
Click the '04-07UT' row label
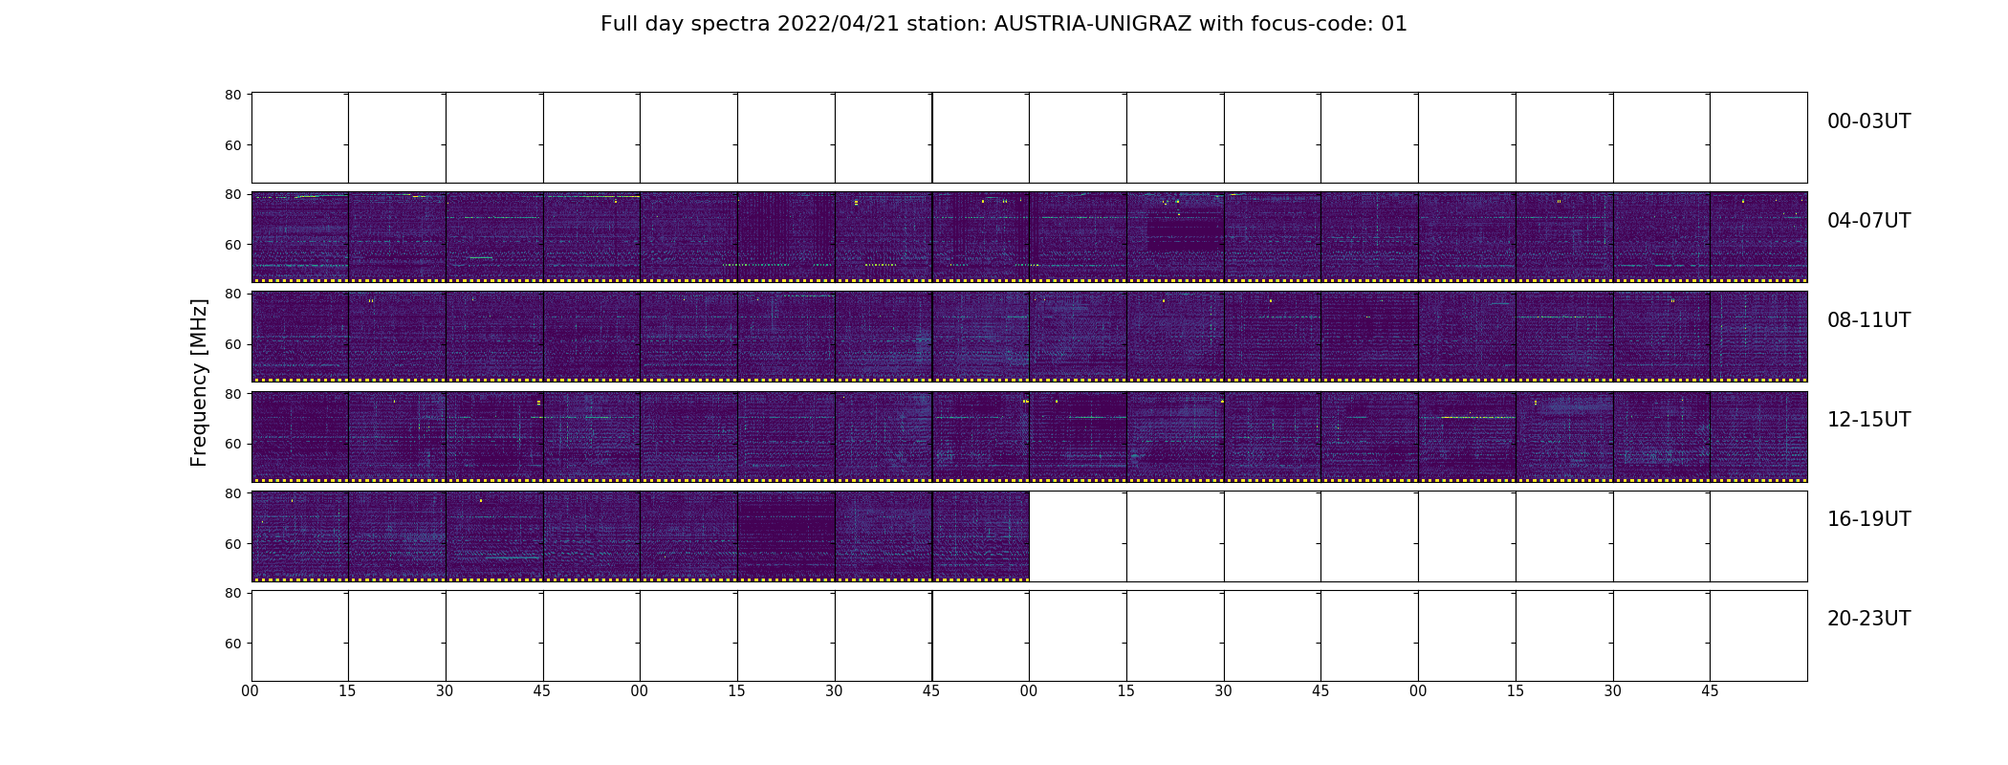(x=1868, y=221)
